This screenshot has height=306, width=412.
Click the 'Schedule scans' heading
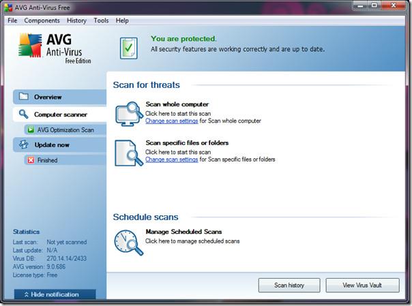[145, 217]
